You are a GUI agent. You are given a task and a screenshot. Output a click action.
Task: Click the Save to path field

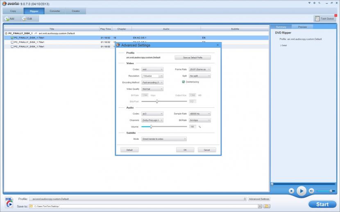tap(144, 206)
